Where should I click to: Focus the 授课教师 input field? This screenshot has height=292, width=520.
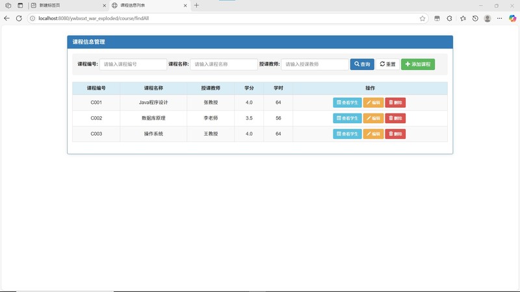point(315,64)
